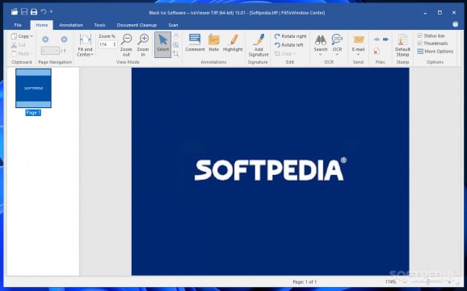Click the zoom slider minus button
Image resolution: width=467 pixels, height=291 pixels.
tap(405, 281)
